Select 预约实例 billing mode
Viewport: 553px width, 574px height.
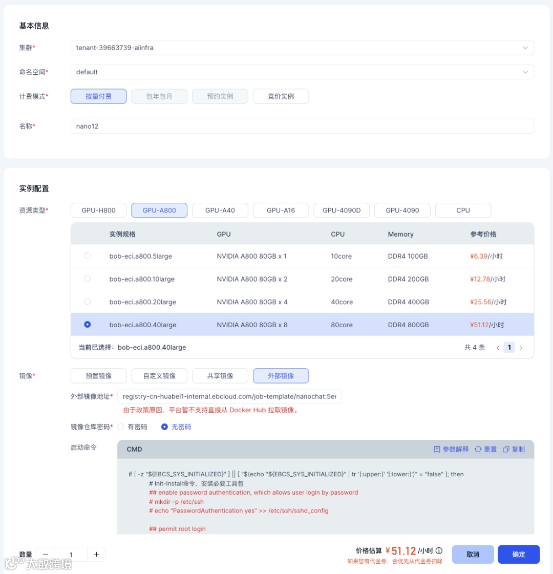pyautogui.click(x=220, y=96)
